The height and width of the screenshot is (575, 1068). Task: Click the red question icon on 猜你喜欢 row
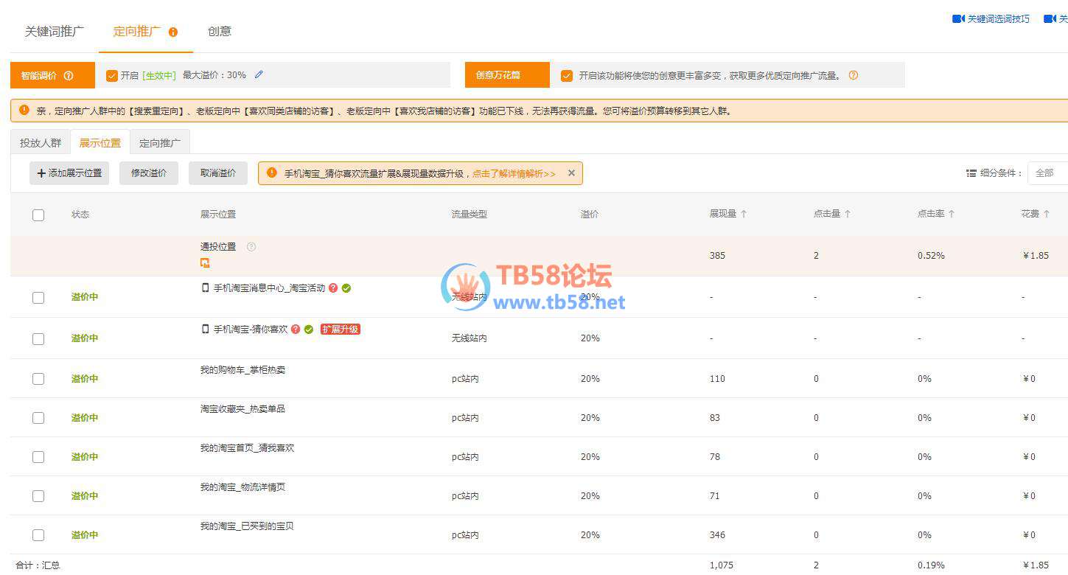coord(296,330)
